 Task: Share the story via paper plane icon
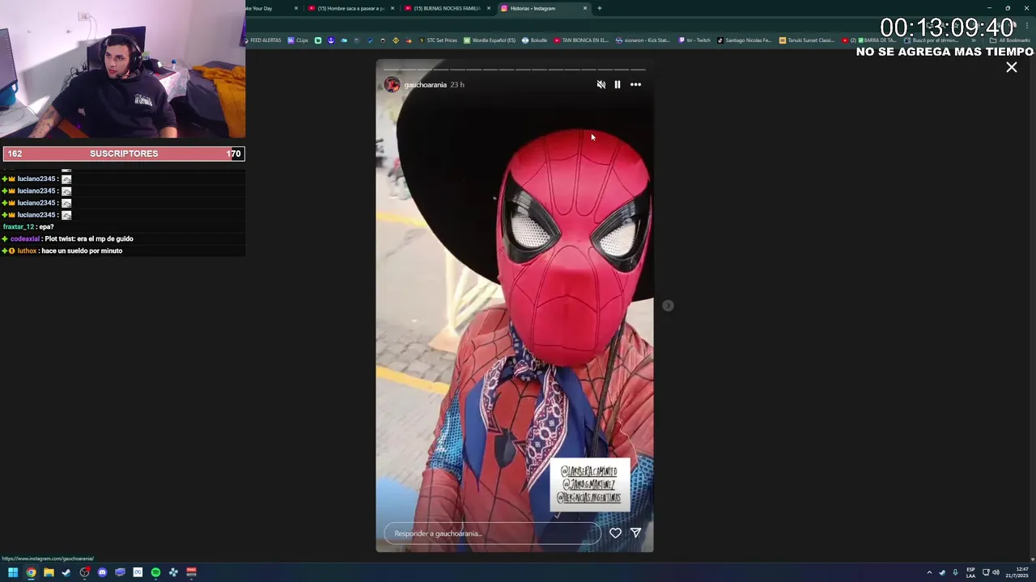tap(636, 533)
